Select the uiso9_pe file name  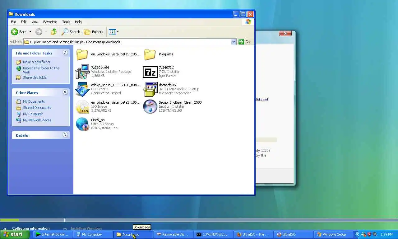click(x=98, y=120)
